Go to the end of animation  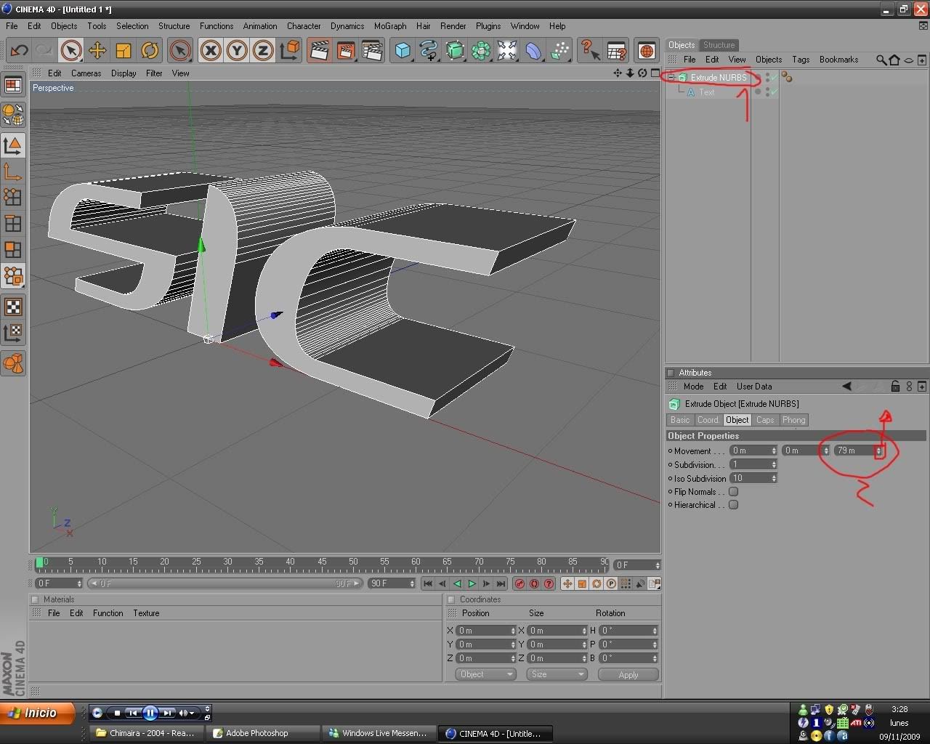(x=501, y=583)
